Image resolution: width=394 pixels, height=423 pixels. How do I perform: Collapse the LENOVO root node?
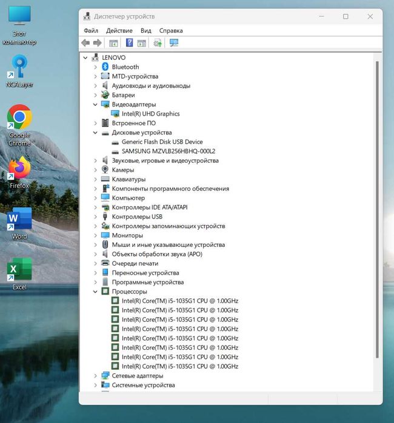[x=85, y=57]
